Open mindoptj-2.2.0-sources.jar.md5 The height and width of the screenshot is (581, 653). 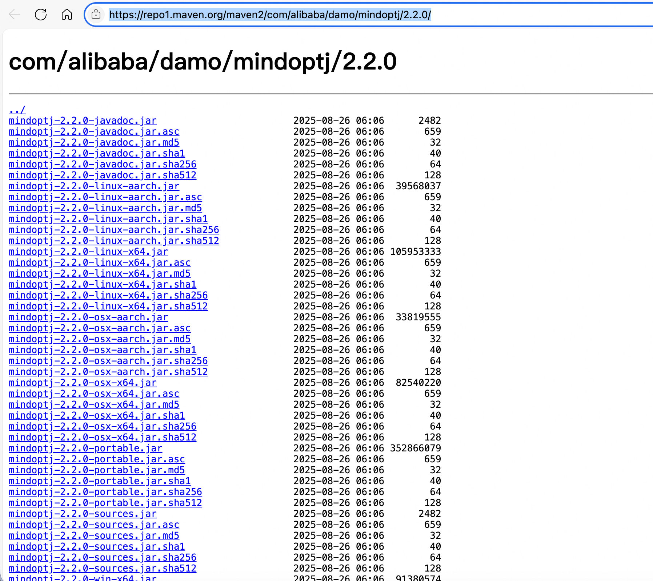click(x=94, y=535)
